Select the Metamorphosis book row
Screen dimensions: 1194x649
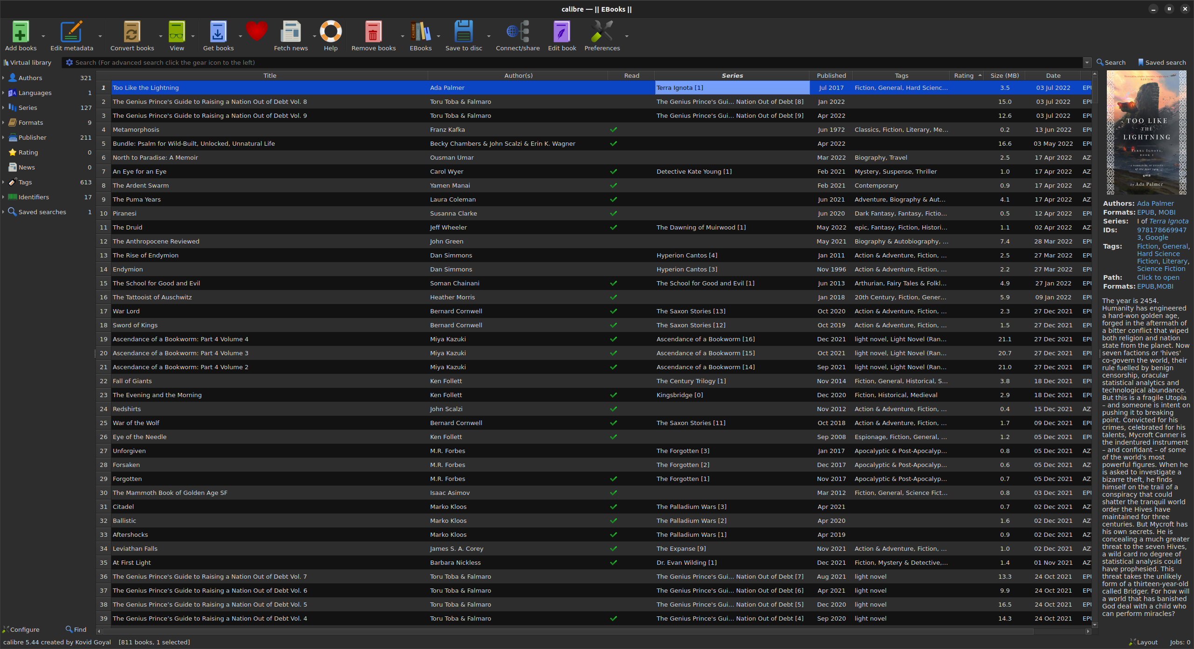point(601,129)
